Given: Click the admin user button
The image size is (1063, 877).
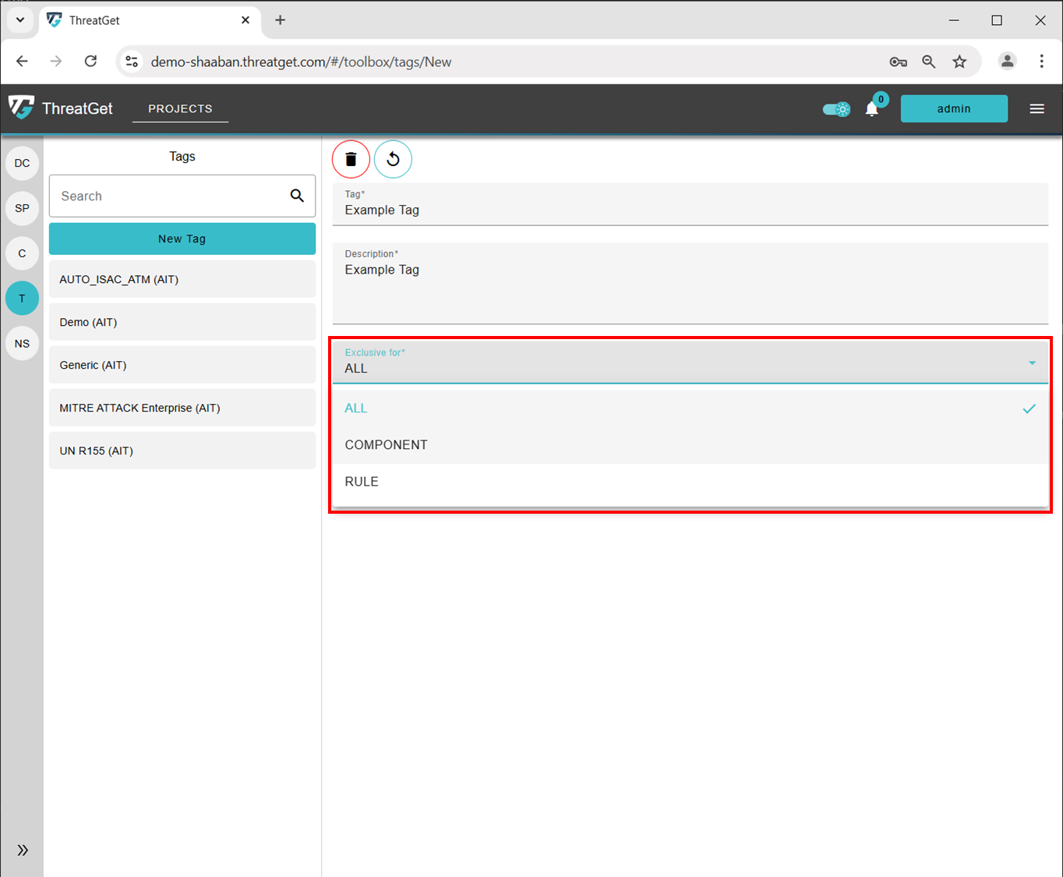Looking at the screenshot, I should pos(953,109).
